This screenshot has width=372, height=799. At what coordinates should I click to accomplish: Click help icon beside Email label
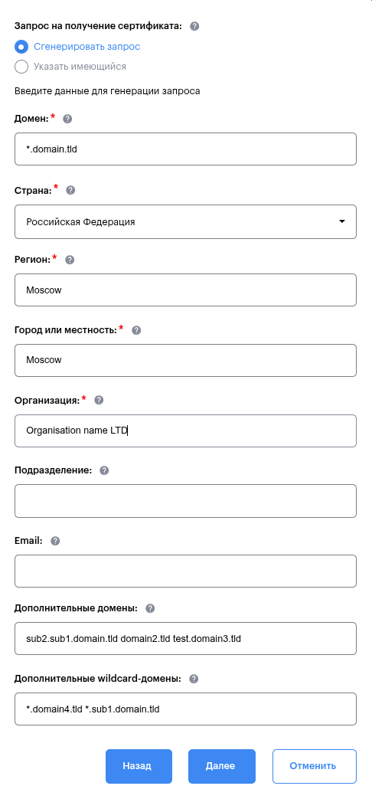tap(55, 541)
